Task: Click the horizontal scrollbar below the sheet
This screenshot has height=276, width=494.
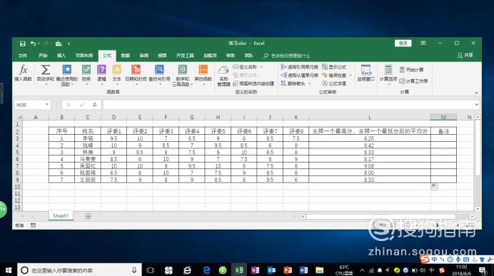Action: pos(380,217)
